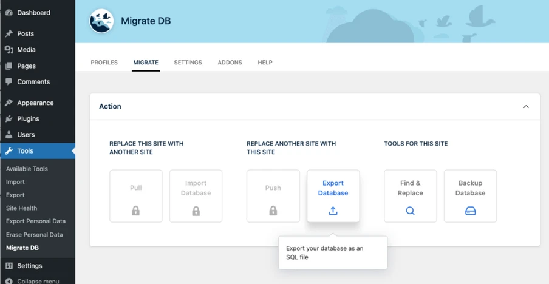Switch to the Profiles tab
Viewport: 549px width, 284px height.
(104, 63)
